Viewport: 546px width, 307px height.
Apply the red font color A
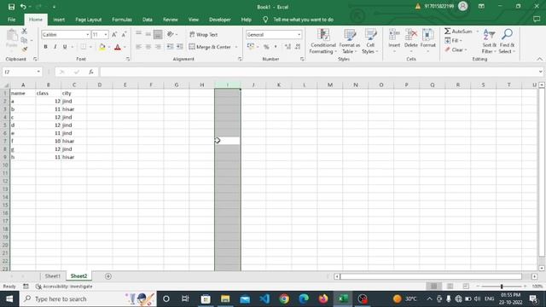(x=118, y=47)
